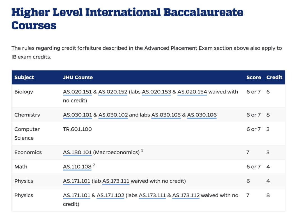The image size is (303, 215).
Task: Click TR.601.100 course code text
Action: 77,129
